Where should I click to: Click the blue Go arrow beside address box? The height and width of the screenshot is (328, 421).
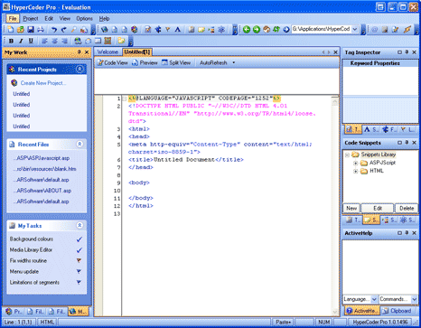click(x=286, y=30)
